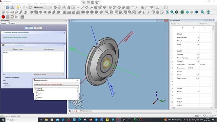Select Spreadsheet in autocomplete list
The image size is (217, 122).
[x=38, y=89]
